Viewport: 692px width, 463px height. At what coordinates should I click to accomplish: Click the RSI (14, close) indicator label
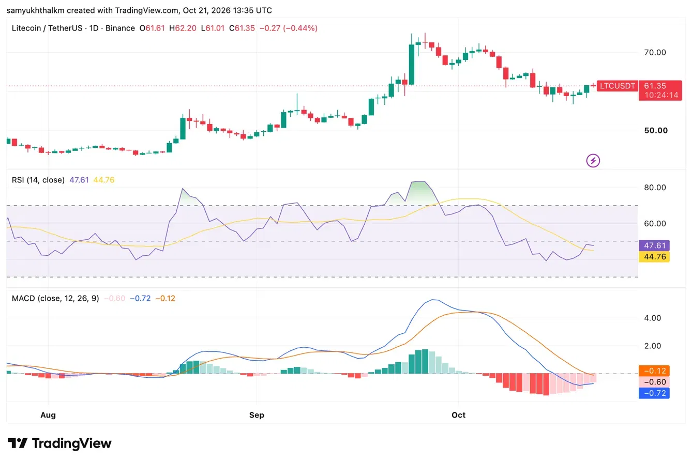click(38, 180)
